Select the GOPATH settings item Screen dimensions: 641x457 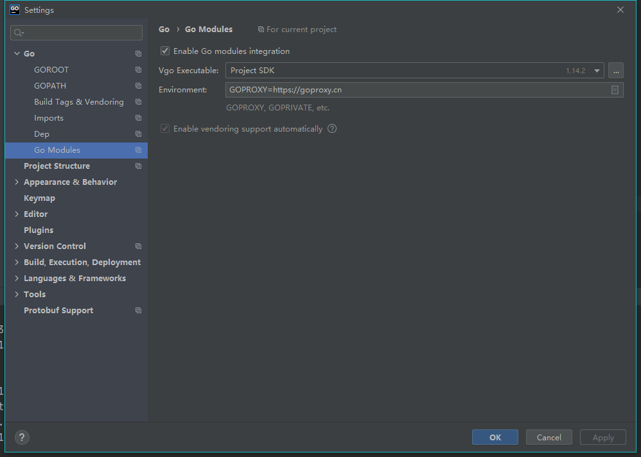click(x=50, y=86)
